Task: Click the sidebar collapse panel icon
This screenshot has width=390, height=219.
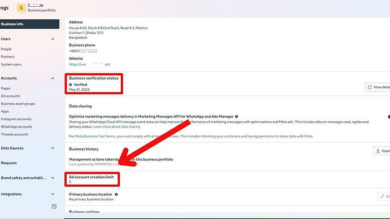Action: pyautogui.click(x=54, y=207)
